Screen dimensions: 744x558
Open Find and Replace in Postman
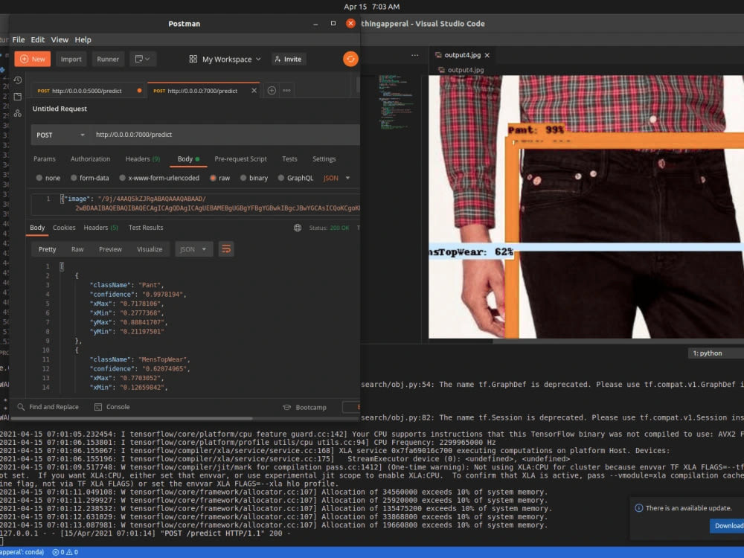pyautogui.click(x=48, y=407)
